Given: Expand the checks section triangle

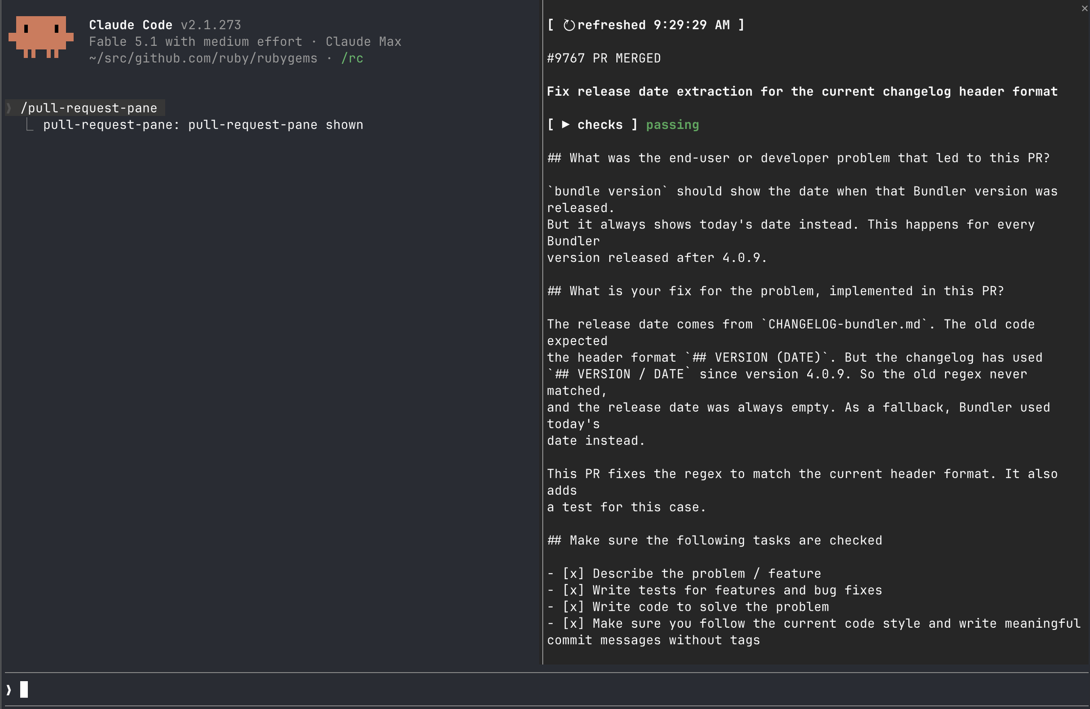Looking at the screenshot, I should coord(566,125).
